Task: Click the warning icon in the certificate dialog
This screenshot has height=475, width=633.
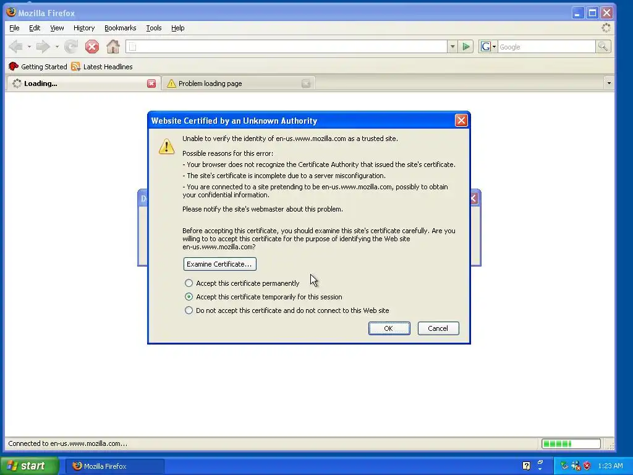Action: (x=166, y=146)
